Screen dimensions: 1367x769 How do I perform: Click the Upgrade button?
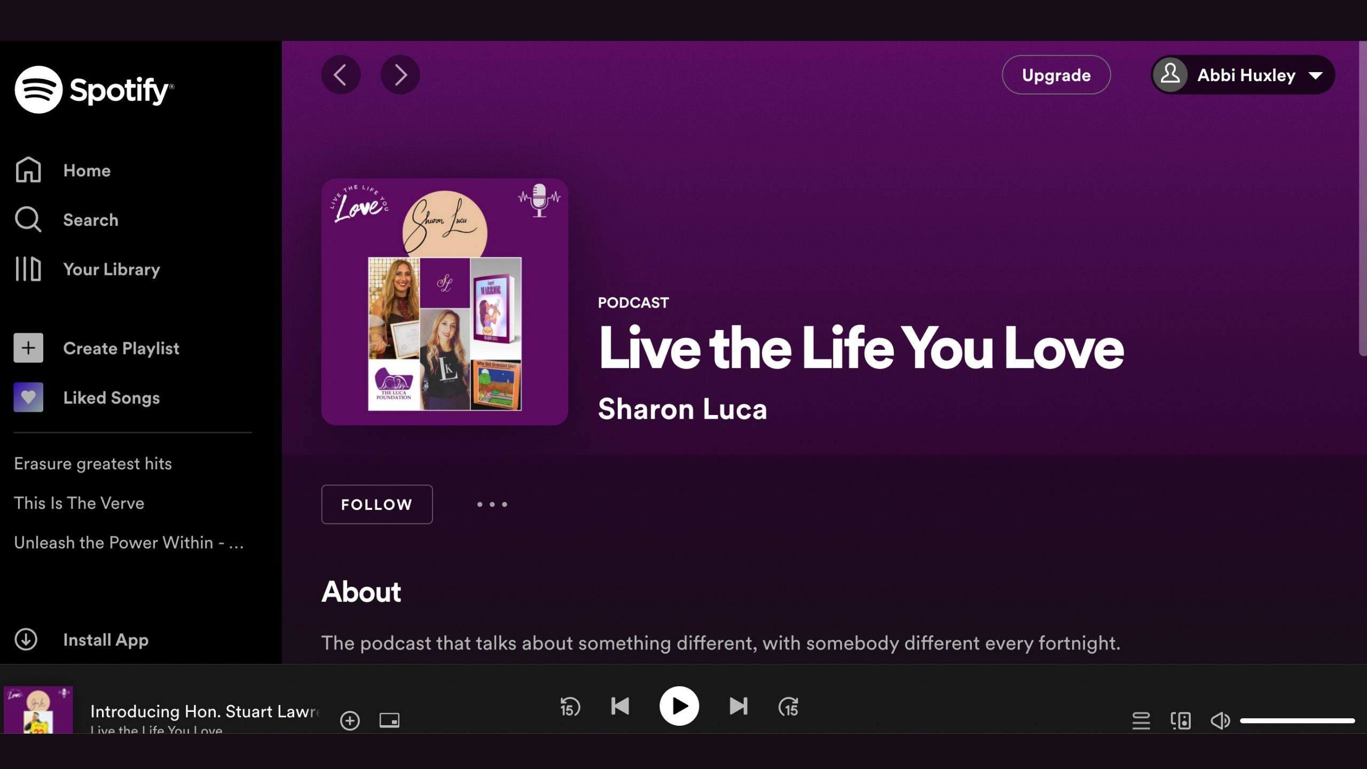pos(1056,75)
